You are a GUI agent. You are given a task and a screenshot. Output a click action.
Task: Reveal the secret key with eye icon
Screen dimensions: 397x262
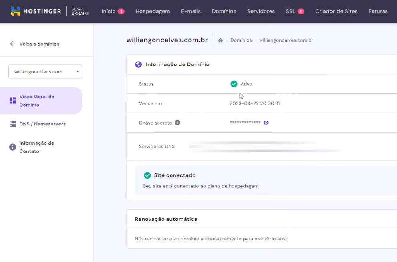(266, 123)
